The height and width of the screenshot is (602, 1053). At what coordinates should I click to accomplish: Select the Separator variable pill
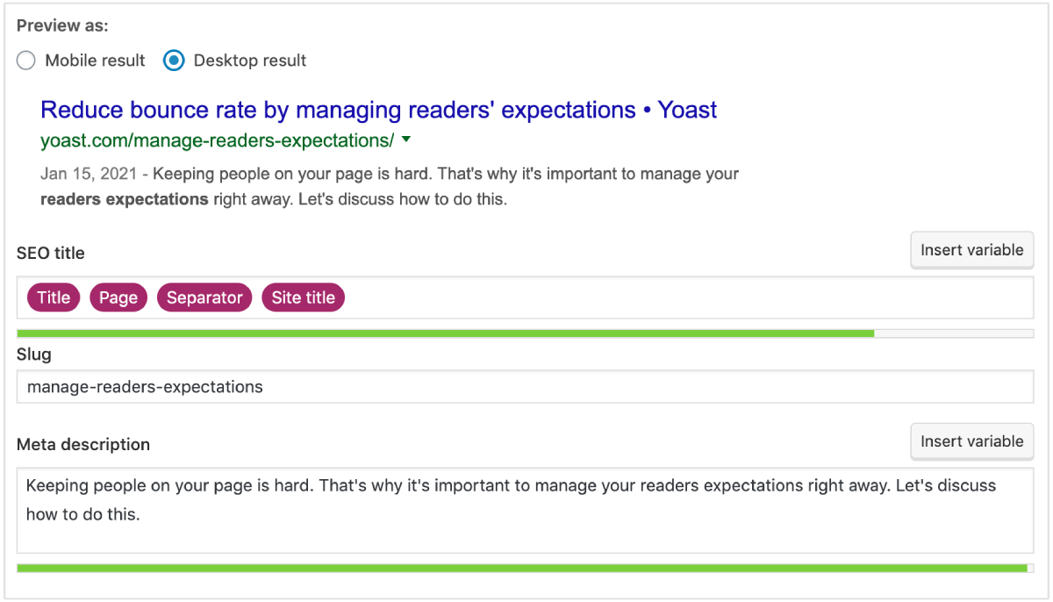(204, 297)
